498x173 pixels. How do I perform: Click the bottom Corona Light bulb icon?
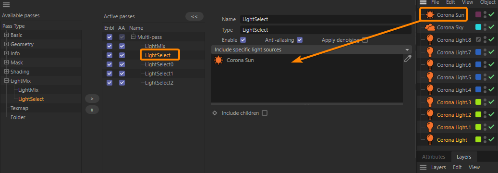430,140
